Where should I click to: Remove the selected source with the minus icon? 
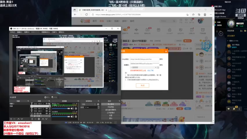(36, 119)
